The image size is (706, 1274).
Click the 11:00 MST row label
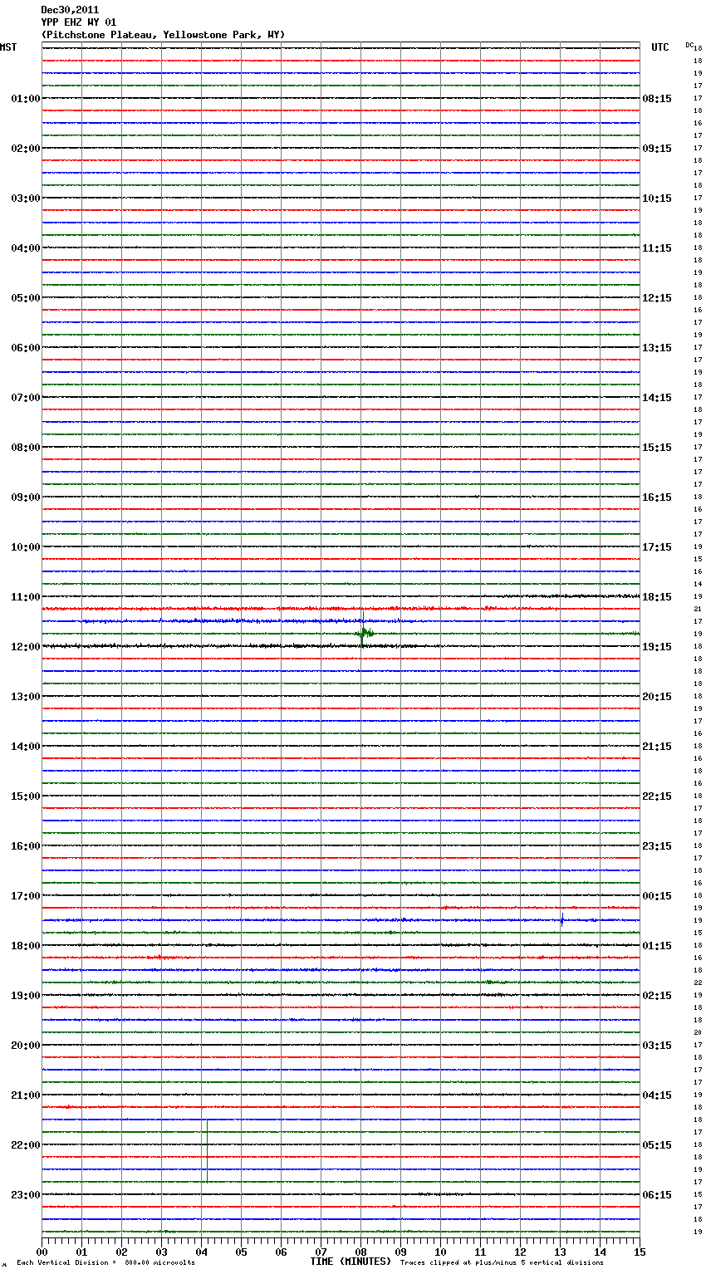(x=25, y=597)
